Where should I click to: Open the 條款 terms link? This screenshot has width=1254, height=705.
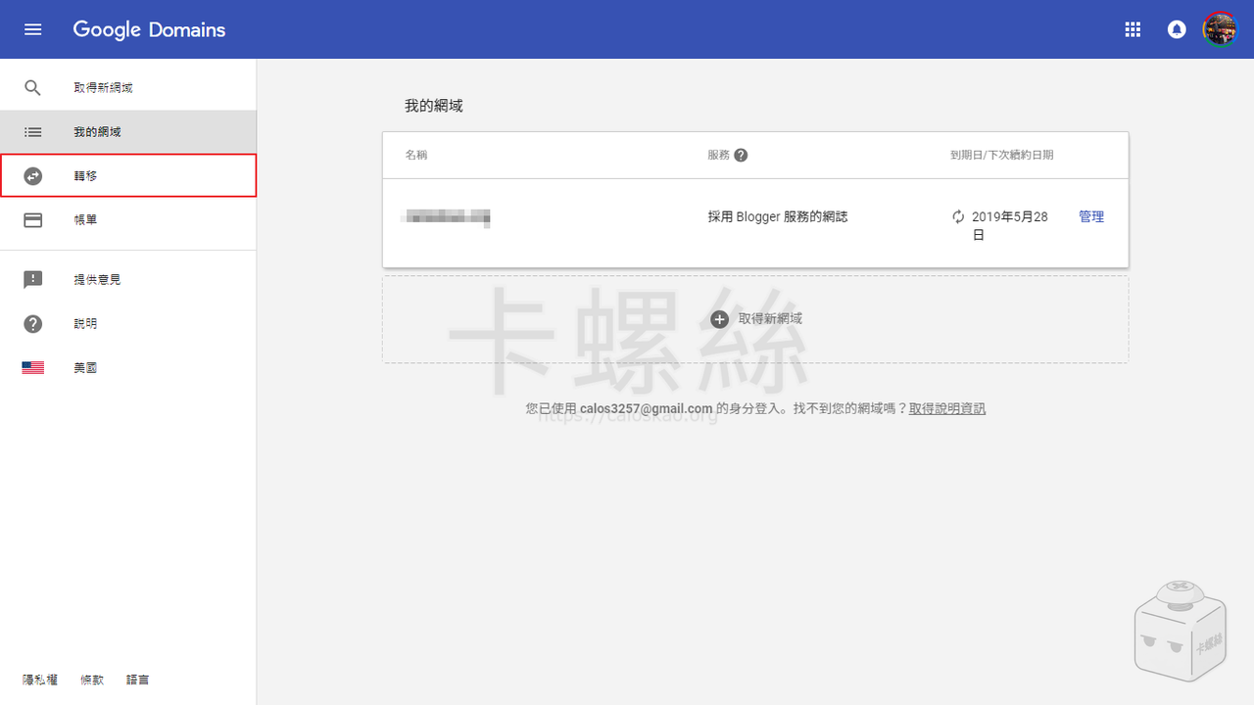tap(92, 680)
